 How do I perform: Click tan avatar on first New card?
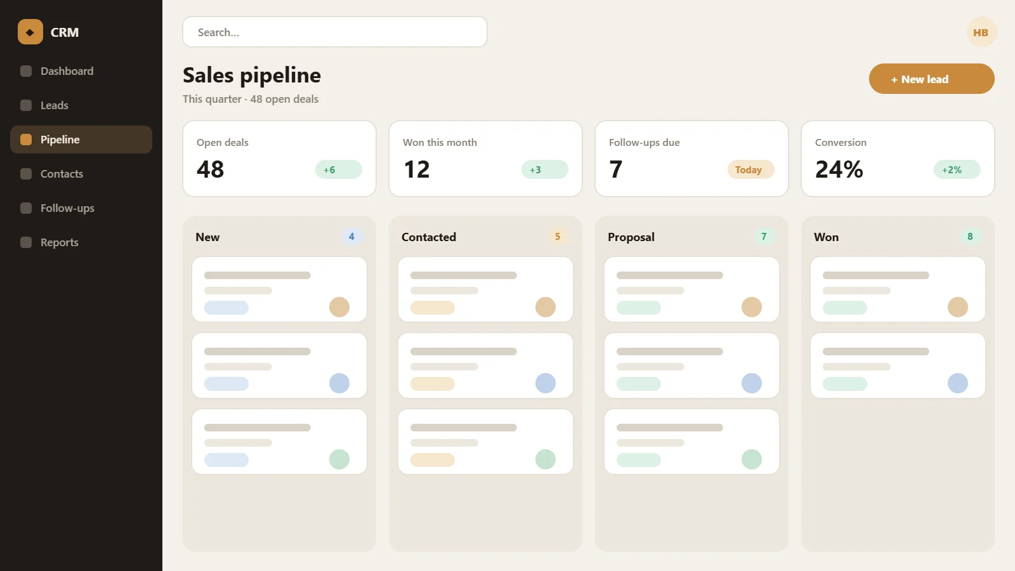[339, 307]
